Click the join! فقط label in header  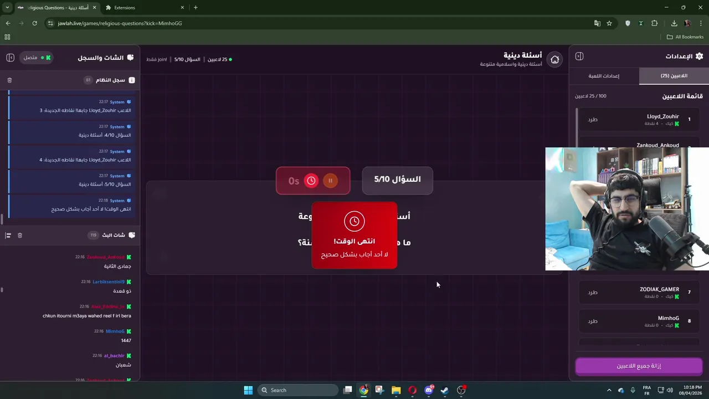157,59
